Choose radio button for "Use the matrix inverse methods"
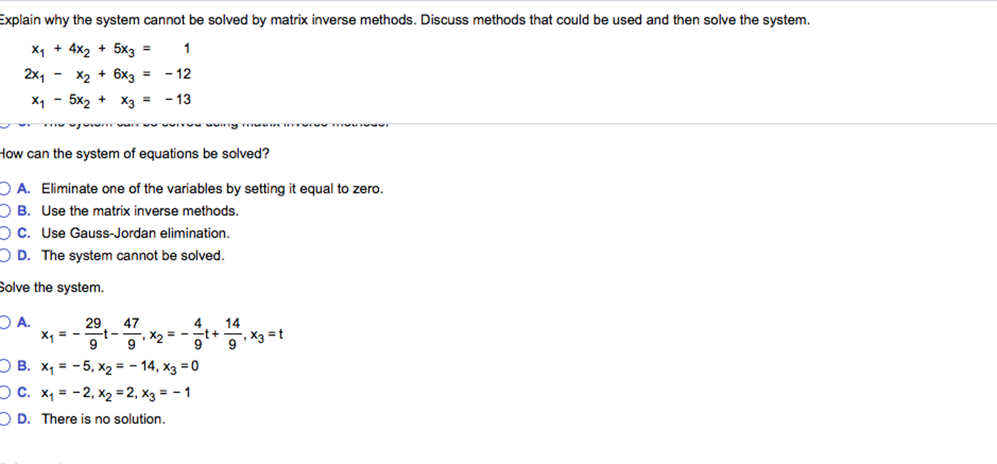 tap(4, 211)
